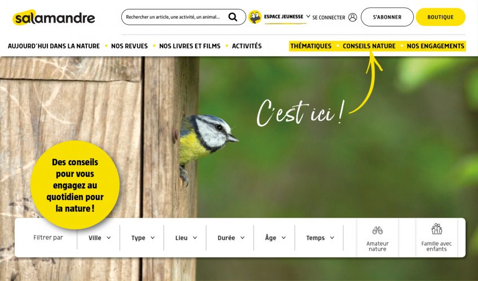Open the Temps filter dropdown

coord(320,238)
